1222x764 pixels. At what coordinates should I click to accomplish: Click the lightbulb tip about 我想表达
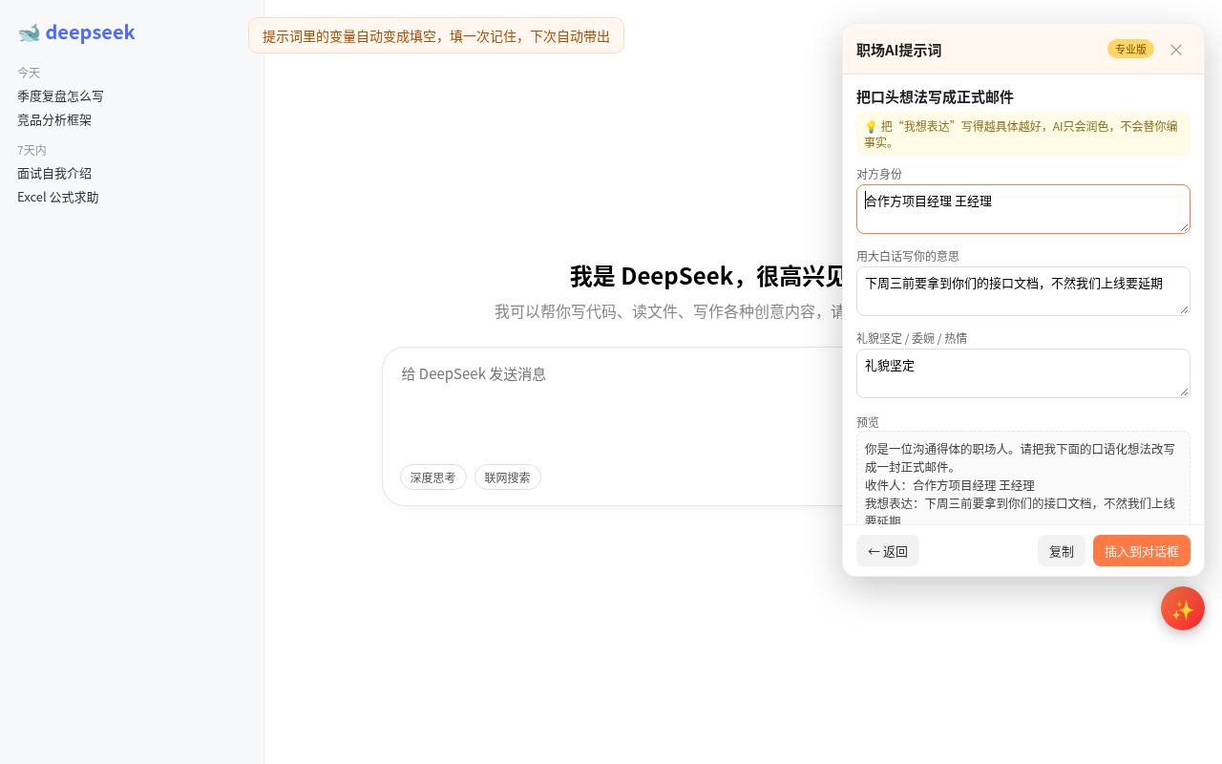tap(1023, 134)
